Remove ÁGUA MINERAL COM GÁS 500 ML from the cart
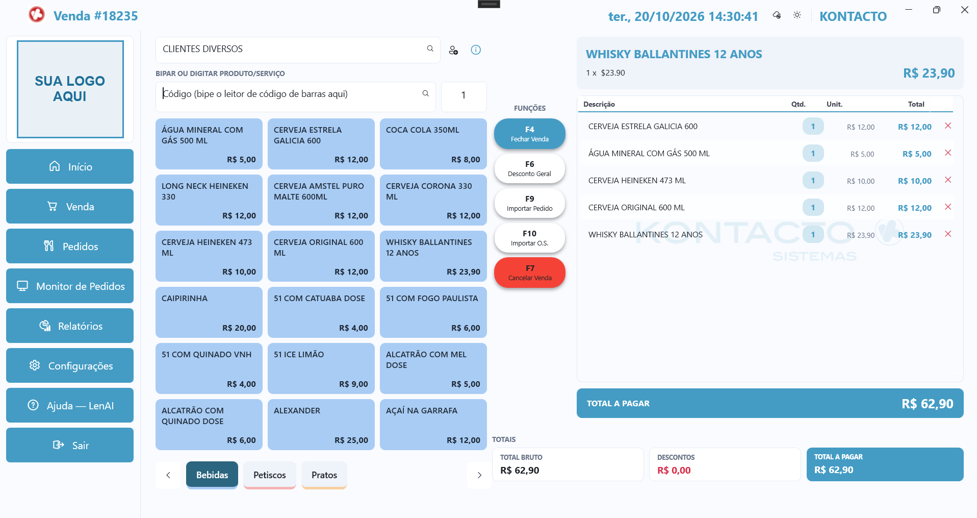 click(x=948, y=153)
